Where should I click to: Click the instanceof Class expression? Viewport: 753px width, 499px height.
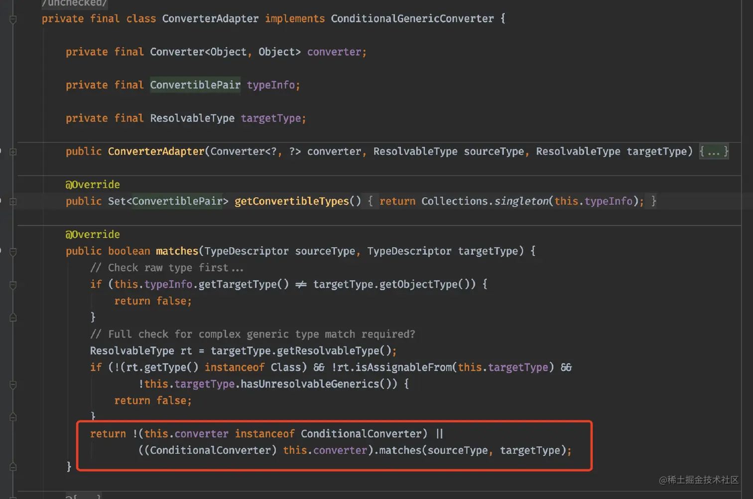tap(252, 368)
